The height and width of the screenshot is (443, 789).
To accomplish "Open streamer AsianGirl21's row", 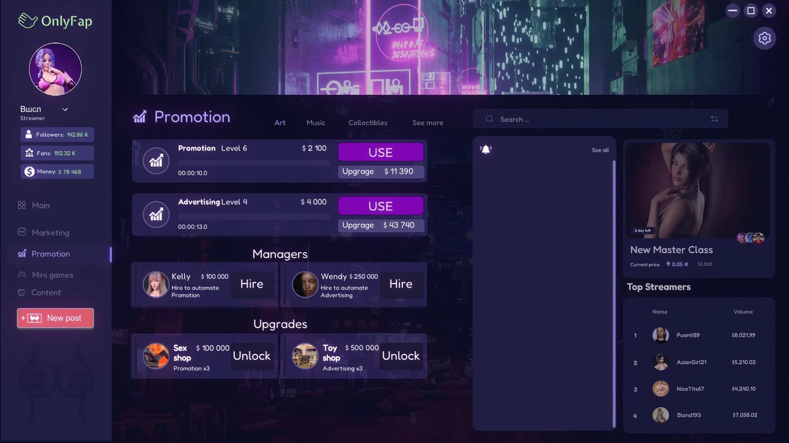I will [x=699, y=362].
